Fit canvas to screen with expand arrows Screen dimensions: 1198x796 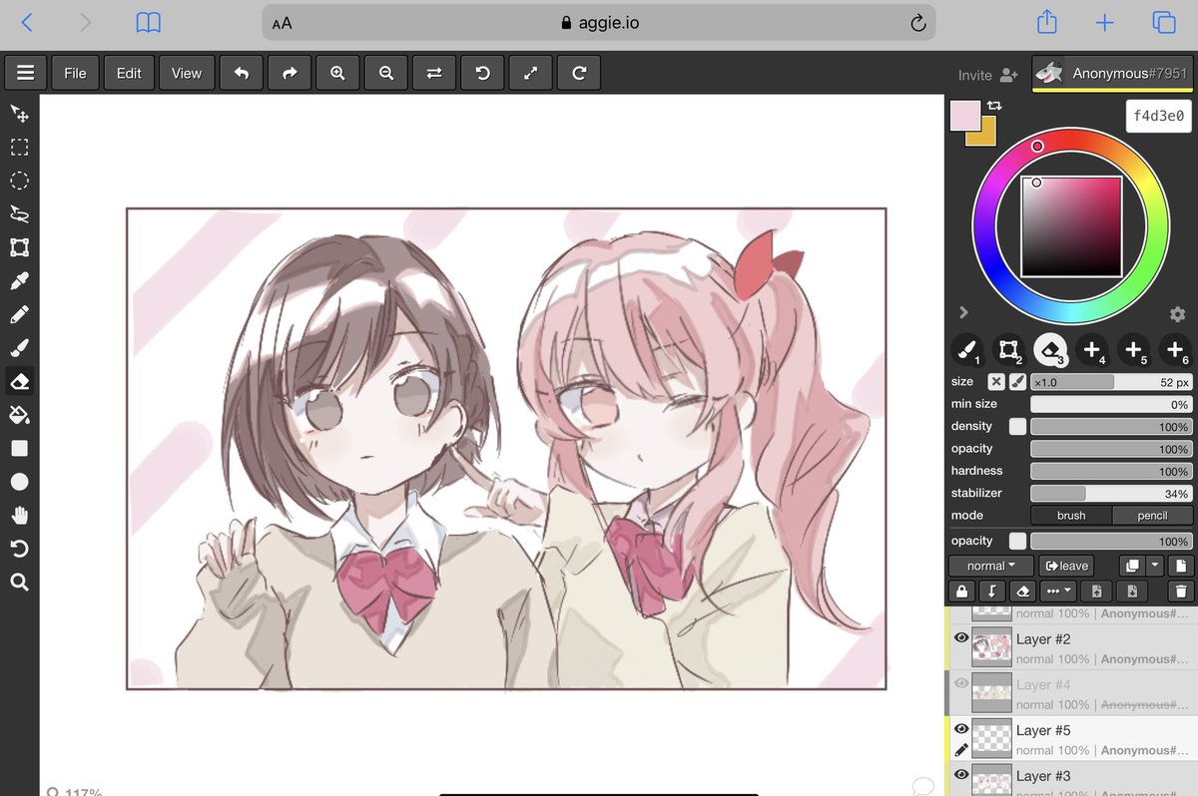(530, 73)
